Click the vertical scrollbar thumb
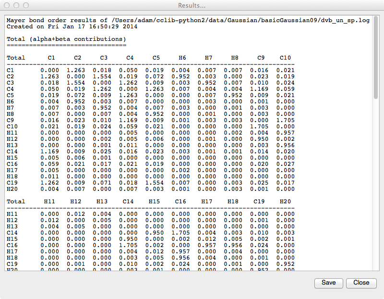The height and width of the screenshot is (299, 384). pos(375,58)
